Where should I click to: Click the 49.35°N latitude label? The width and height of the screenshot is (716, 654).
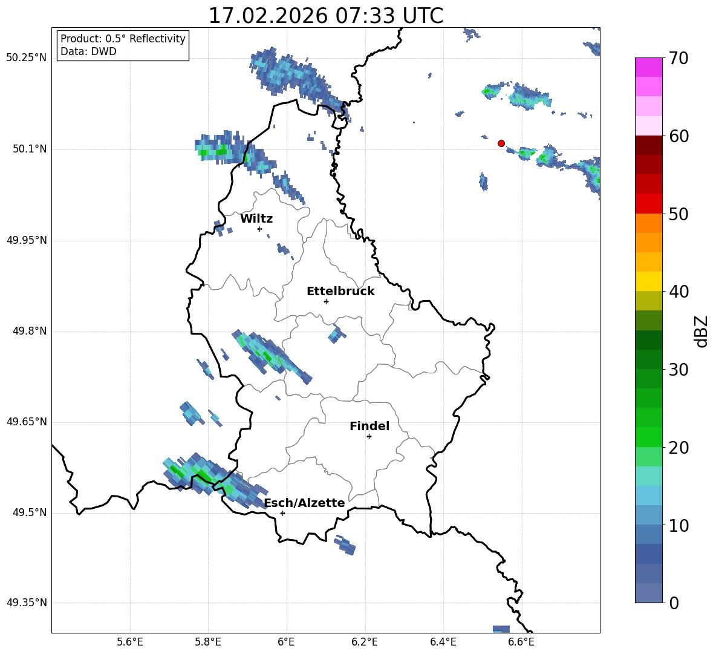tap(26, 603)
